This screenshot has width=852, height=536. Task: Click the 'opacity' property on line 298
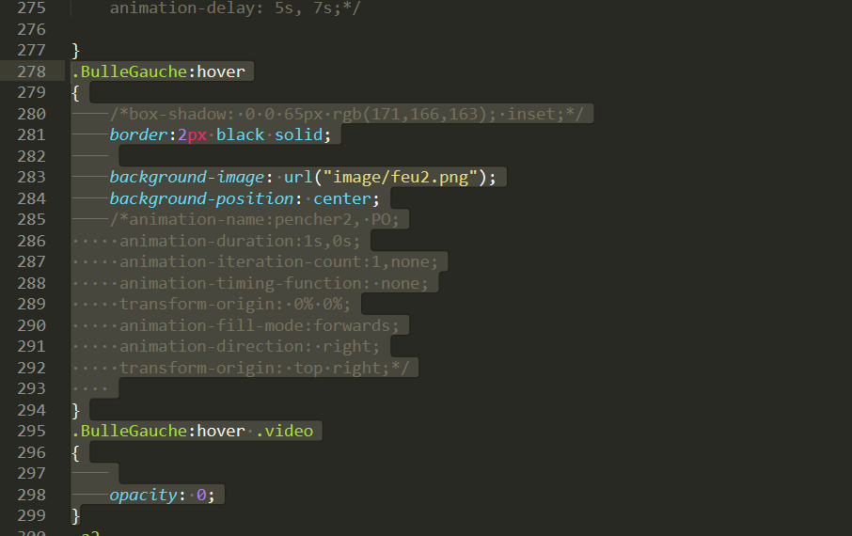pos(144,496)
